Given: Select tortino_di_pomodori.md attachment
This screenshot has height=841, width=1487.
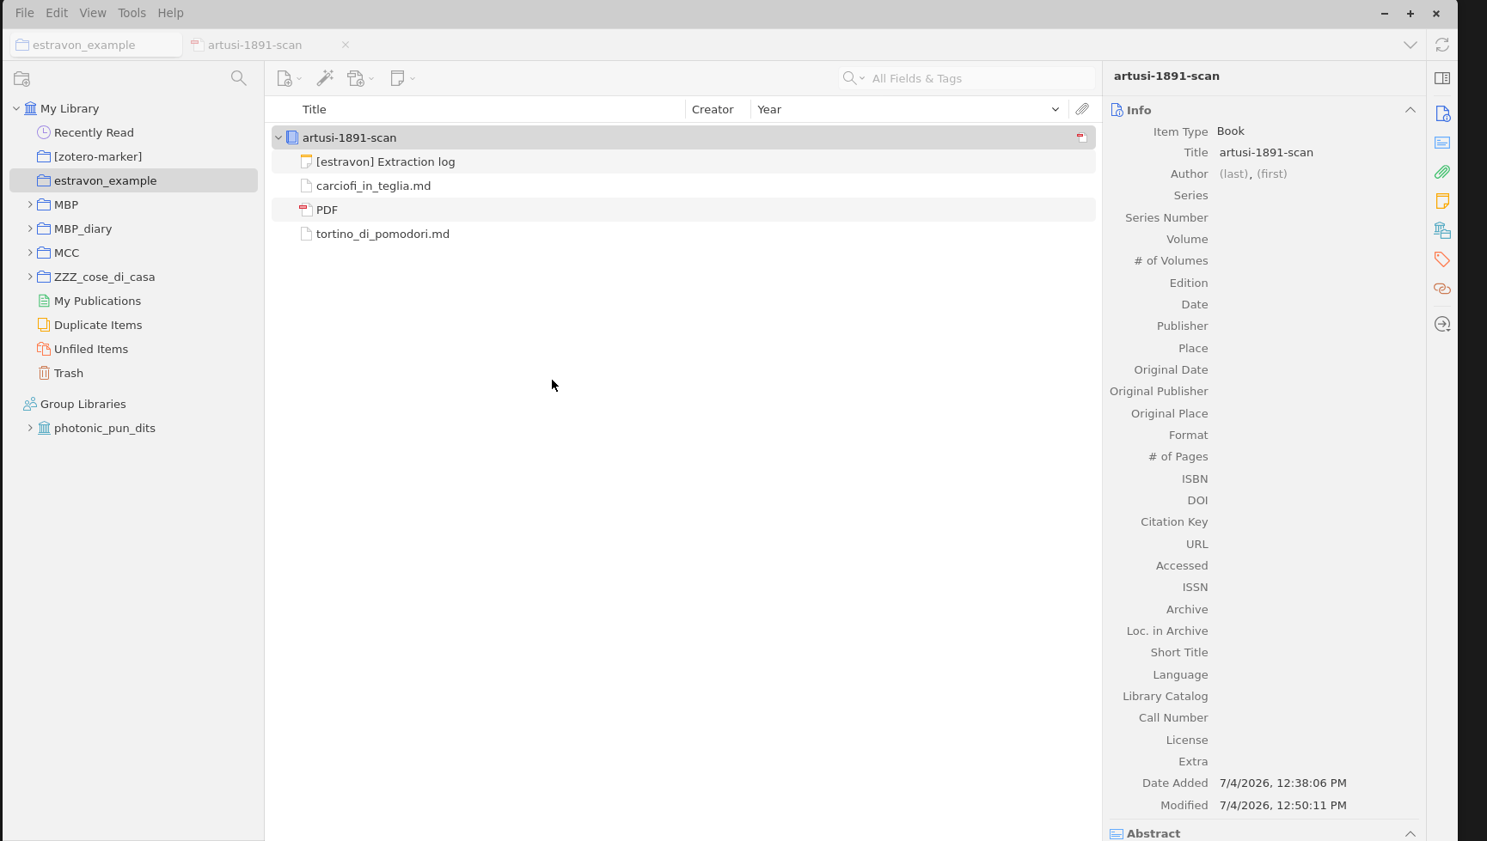Looking at the screenshot, I should click(683, 234).
